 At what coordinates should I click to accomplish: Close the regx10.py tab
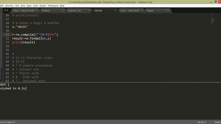(x=115, y=11)
